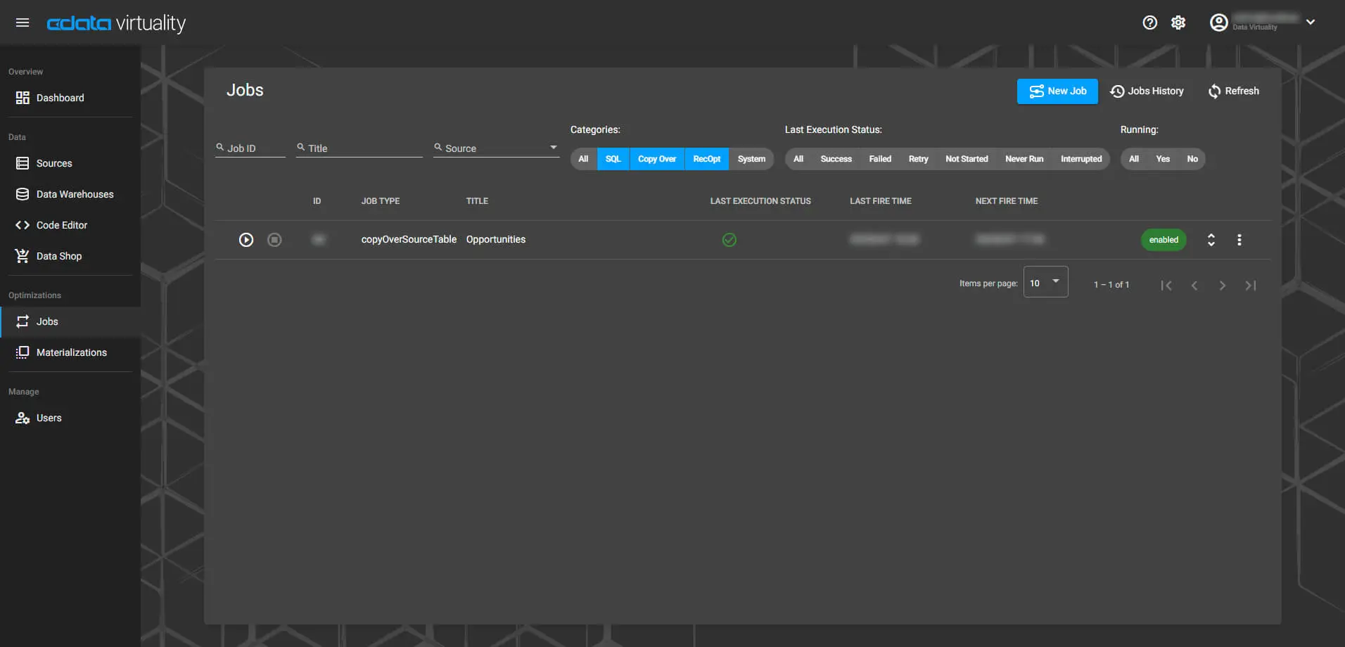Toggle the Copy Over category filter
The image size is (1345, 647).
pyautogui.click(x=656, y=159)
